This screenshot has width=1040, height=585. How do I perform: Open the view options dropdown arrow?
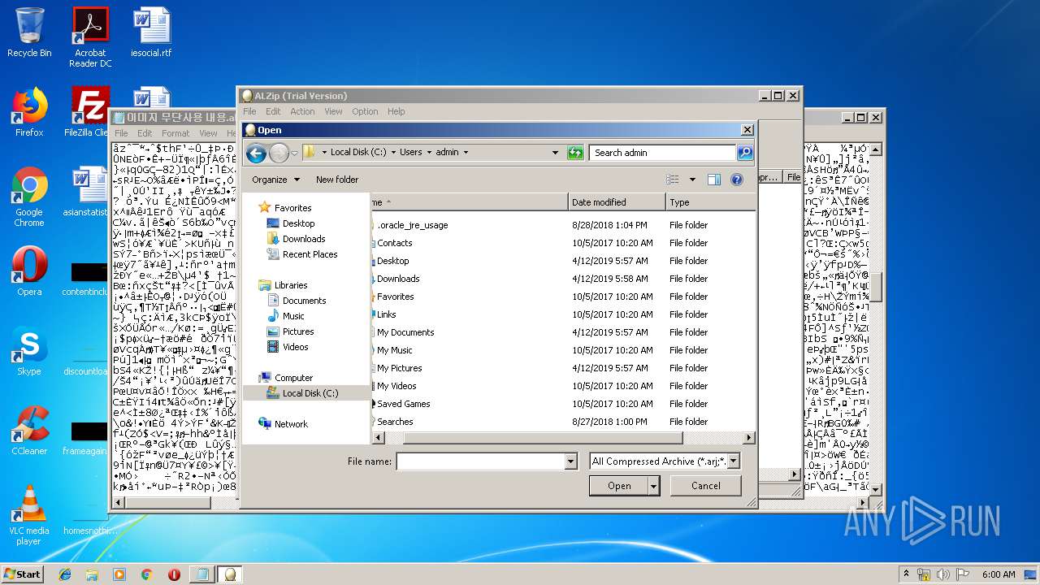click(692, 180)
